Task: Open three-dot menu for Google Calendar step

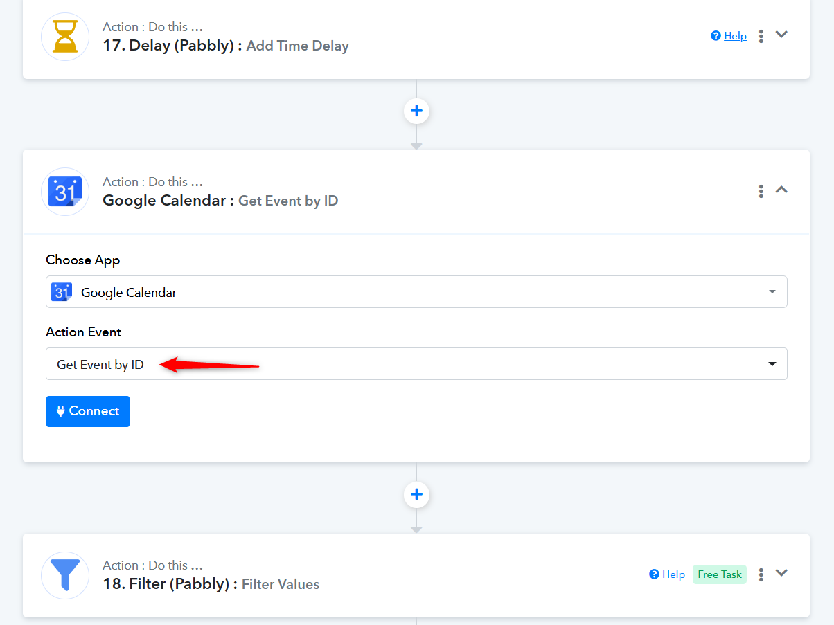Action: [761, 190]
